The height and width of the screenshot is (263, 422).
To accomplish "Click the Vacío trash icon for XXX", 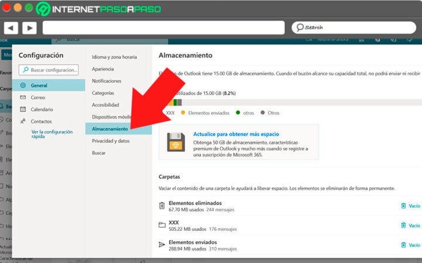I will [x=403, y=226].
